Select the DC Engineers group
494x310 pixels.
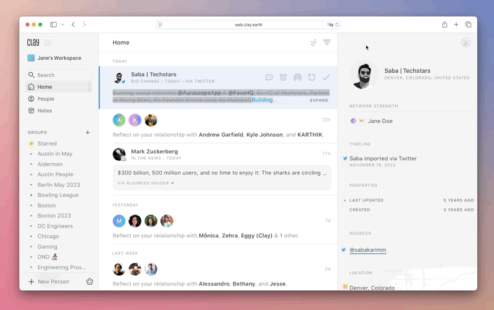coord(55,226)
